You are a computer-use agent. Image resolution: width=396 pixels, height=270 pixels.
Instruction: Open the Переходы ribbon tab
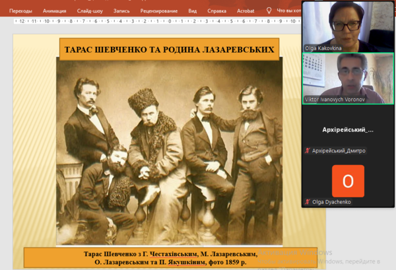click(20, 11)
